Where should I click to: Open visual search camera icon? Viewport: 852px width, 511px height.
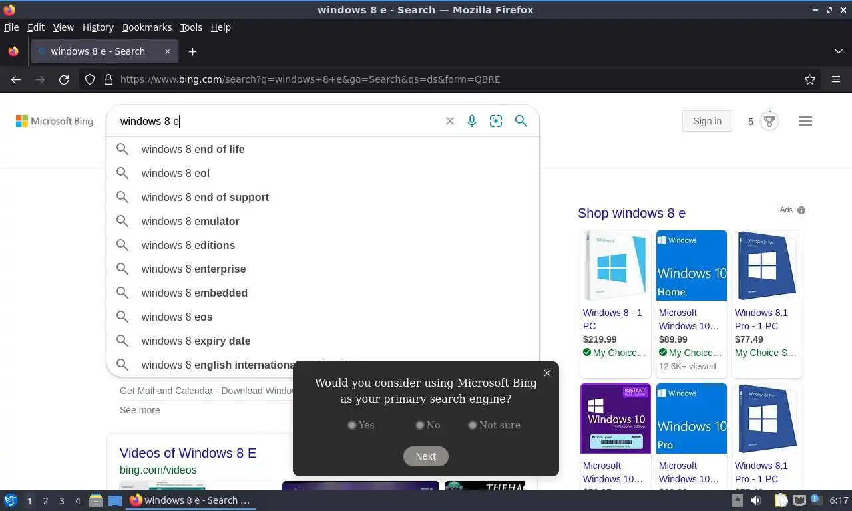pos(496,121)
